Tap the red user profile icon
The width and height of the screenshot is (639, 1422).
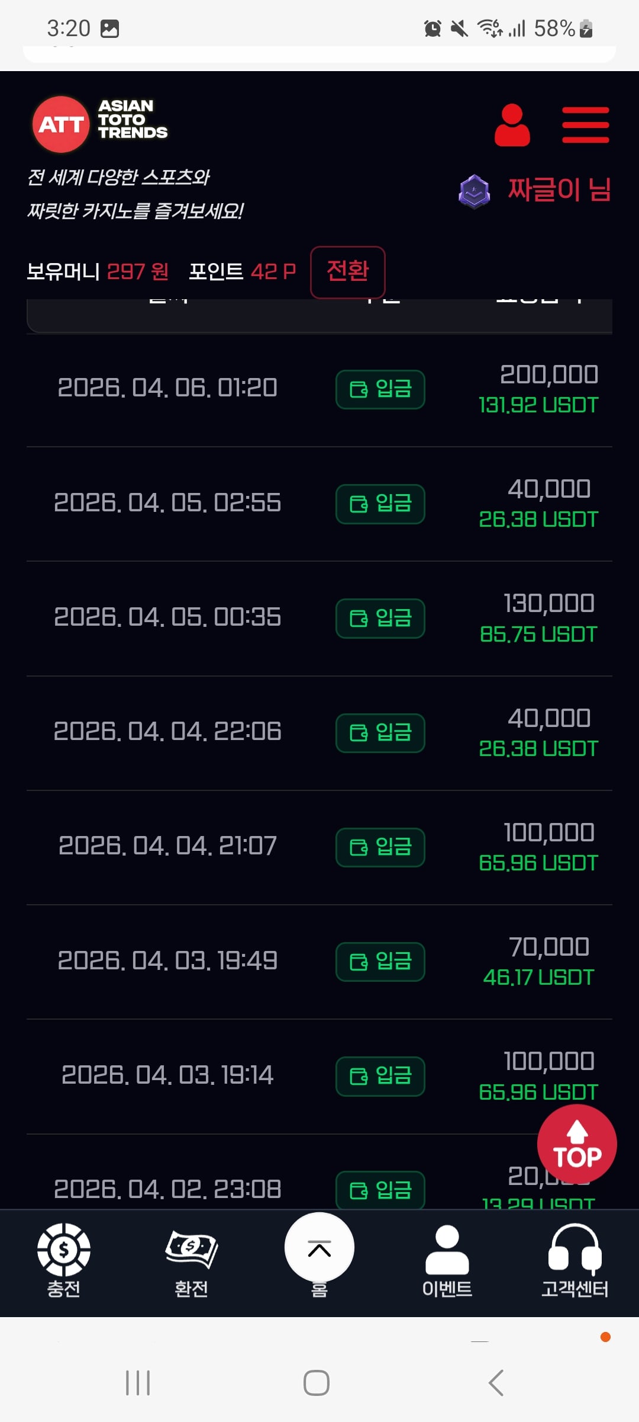tap(512, 125)
